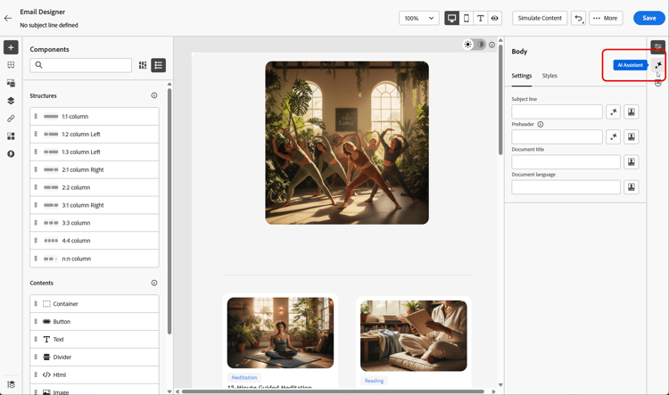Add personalization to Preheader
Screen dimensions: 669x395
point(632,137)
